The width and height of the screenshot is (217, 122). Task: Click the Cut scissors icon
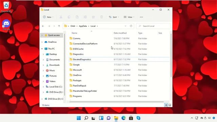[x=61, y=17]
